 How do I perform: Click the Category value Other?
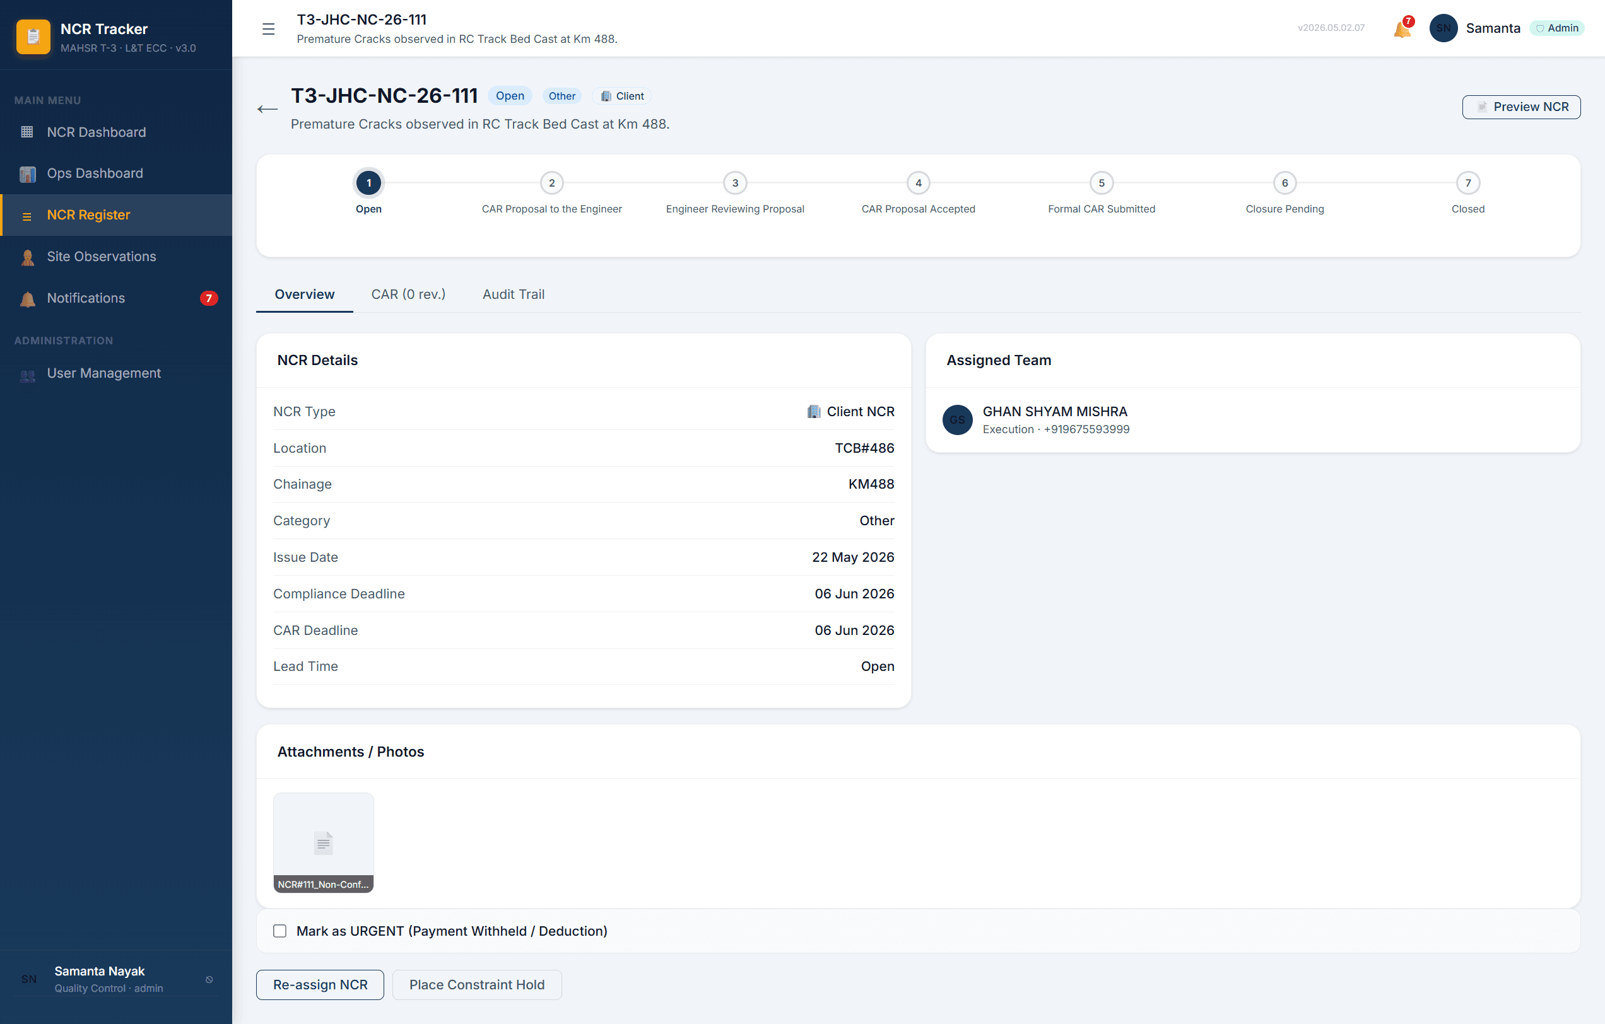pyautogui.click(x=876, y=521)
